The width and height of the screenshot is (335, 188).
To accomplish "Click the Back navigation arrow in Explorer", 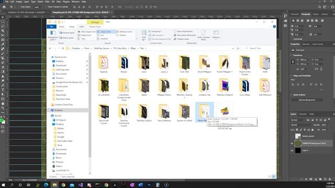I will [50, 49].
